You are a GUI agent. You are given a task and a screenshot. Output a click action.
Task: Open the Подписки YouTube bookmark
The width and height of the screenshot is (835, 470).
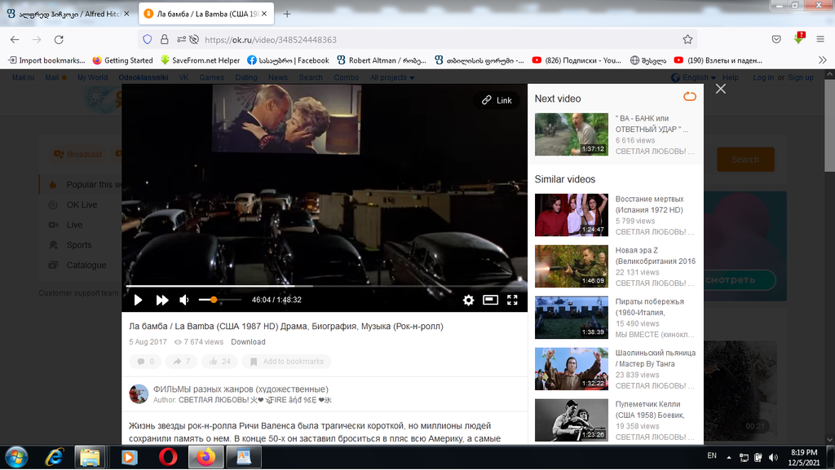(x=577, y=60)
